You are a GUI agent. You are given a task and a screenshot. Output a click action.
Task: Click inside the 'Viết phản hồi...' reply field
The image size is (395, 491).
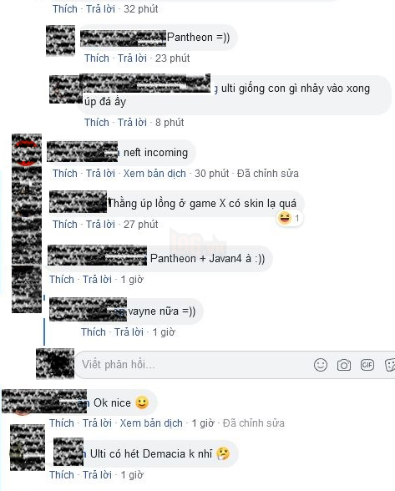195,365
